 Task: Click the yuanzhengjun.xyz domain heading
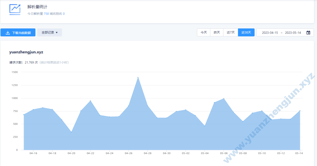26,52
